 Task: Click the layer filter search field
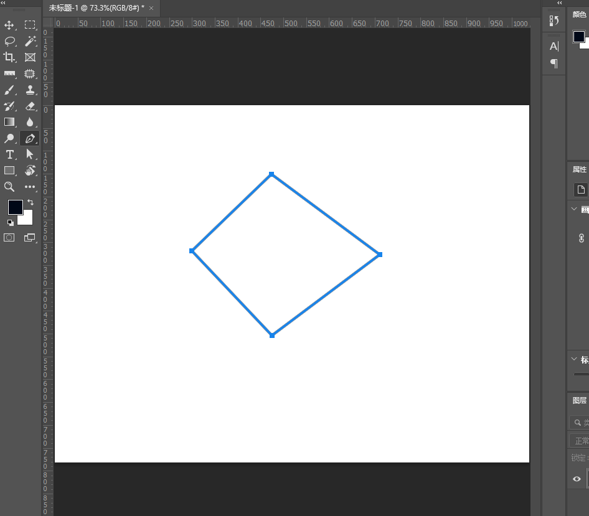580,423
